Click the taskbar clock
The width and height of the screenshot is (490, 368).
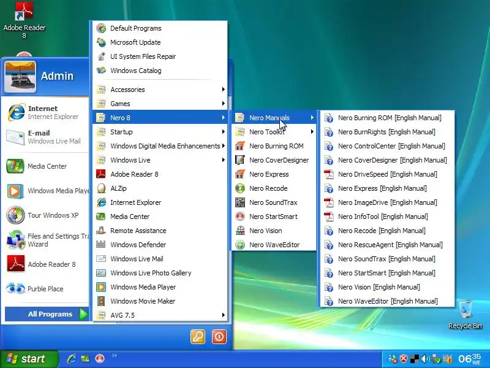469,359
